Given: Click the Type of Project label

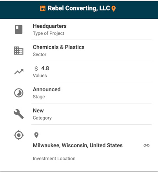Looking at the screenshot, I should point(49,33).
